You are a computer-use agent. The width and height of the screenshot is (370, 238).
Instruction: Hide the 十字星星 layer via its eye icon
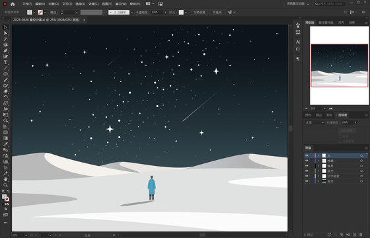click(307, 176)
